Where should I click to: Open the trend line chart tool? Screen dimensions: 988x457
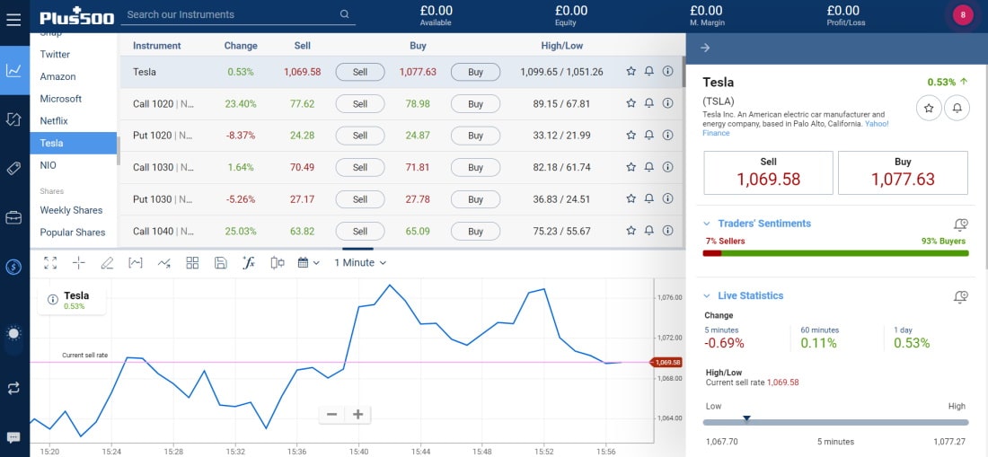pos(163,262)
